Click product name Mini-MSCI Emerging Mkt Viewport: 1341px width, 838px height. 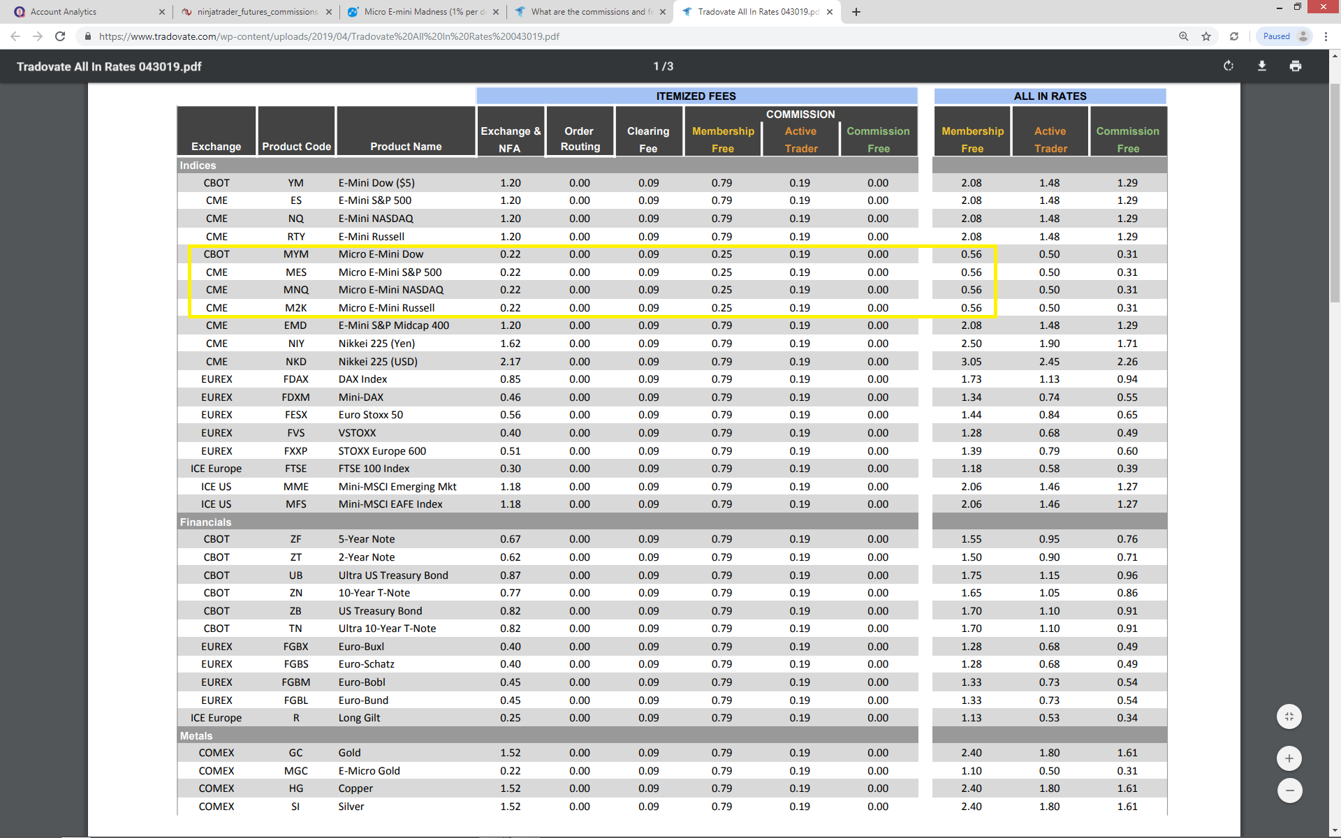tap(397, 487)
